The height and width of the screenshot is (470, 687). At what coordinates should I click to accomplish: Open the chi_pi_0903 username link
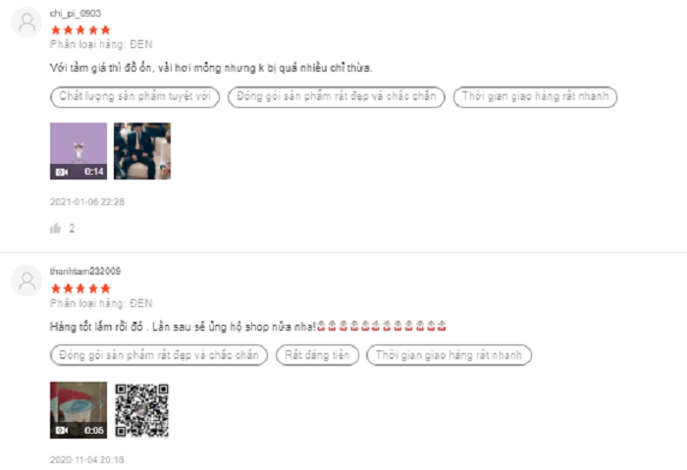(76, 14)
